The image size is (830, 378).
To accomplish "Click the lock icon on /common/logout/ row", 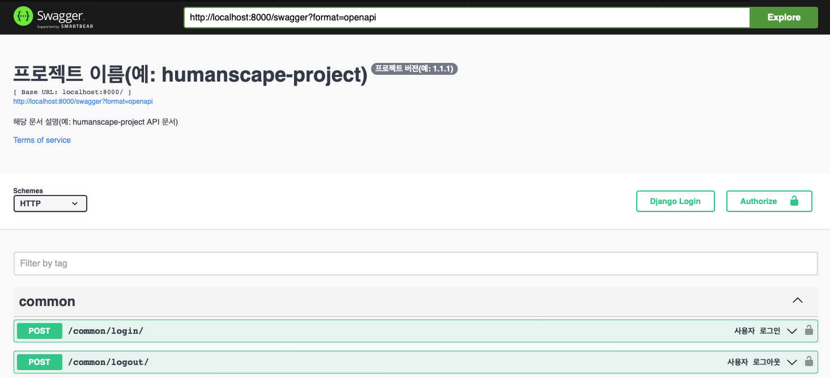I will (808, 362).
